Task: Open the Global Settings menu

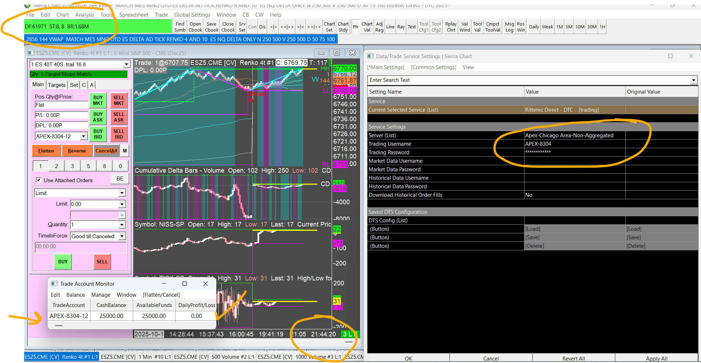Action: (192, 15)
